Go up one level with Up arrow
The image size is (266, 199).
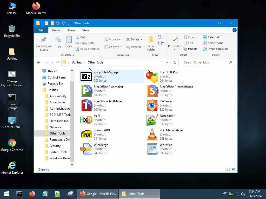click(58, 63)
